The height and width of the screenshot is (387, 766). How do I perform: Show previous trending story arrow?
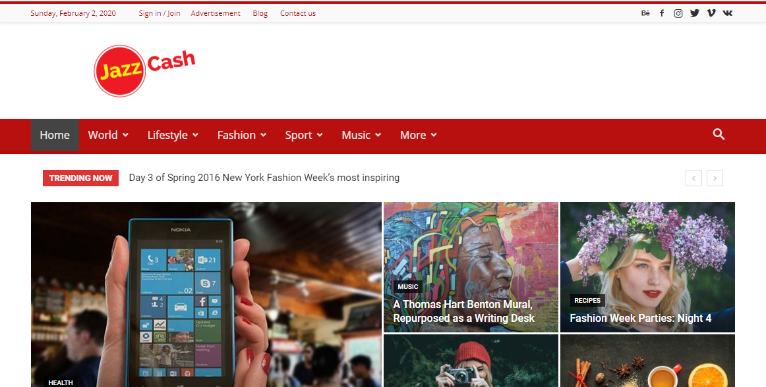click(x=693, y=178)
